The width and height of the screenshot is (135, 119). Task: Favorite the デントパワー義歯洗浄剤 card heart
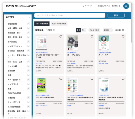point(61,79)
